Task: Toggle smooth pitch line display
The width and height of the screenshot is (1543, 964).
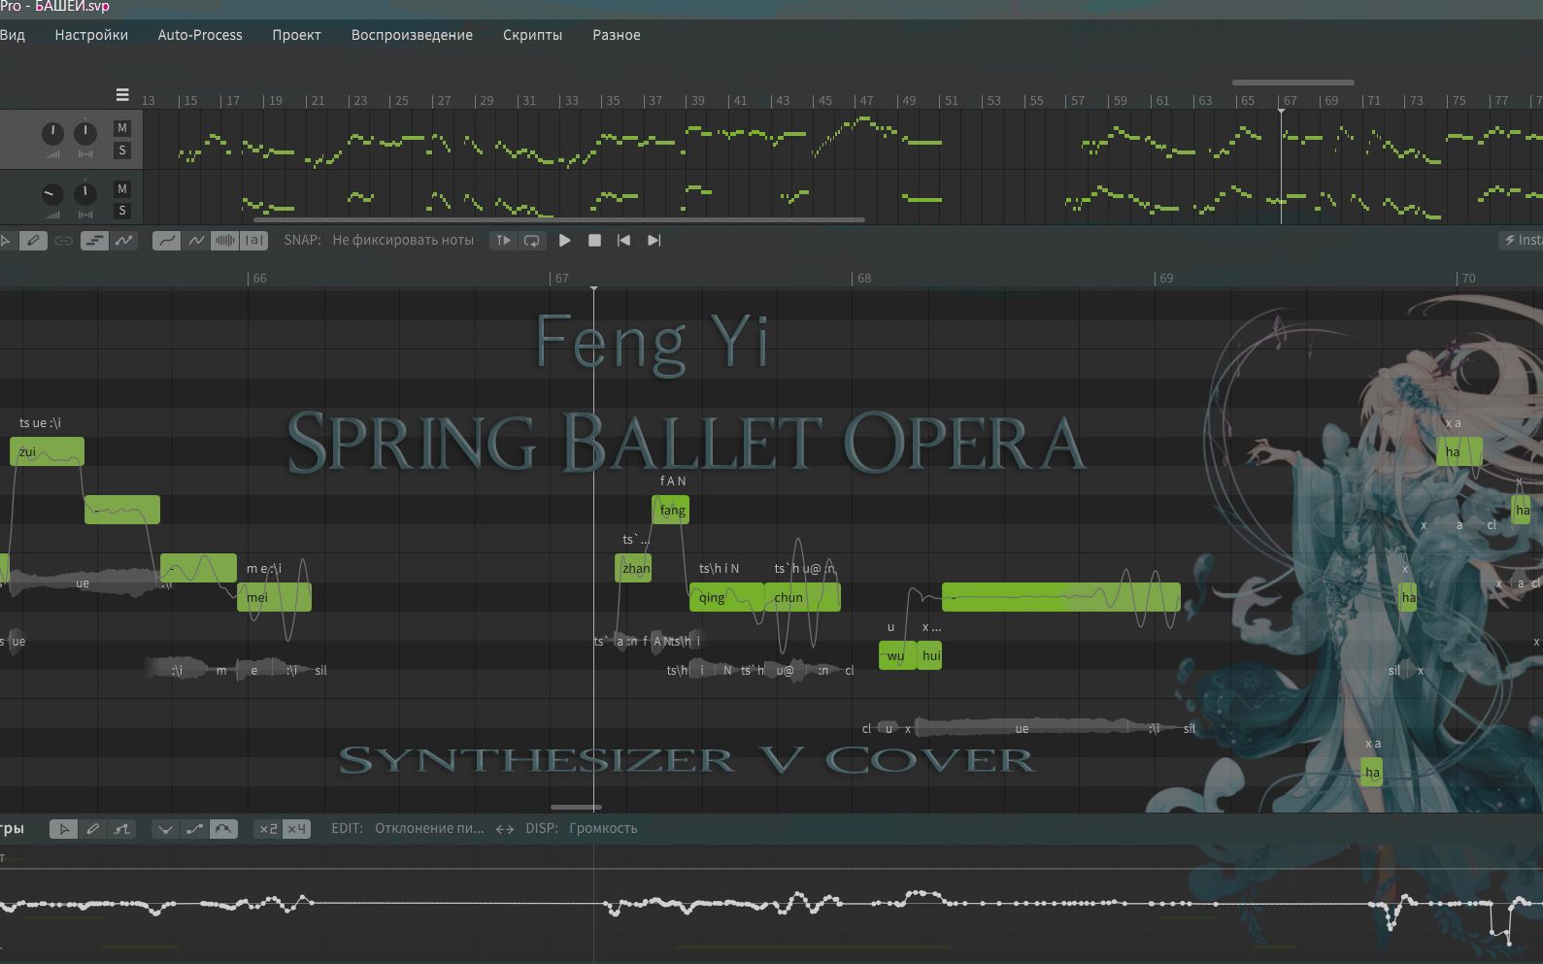Action: pyautogui.click(x=166, y=241)
